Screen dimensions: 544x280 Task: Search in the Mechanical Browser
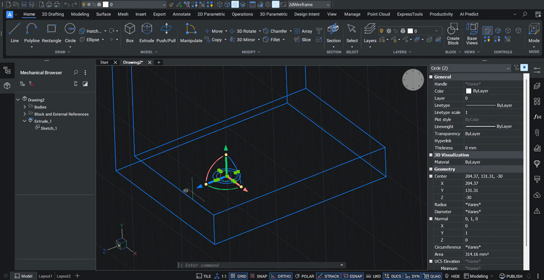point(76,72)
